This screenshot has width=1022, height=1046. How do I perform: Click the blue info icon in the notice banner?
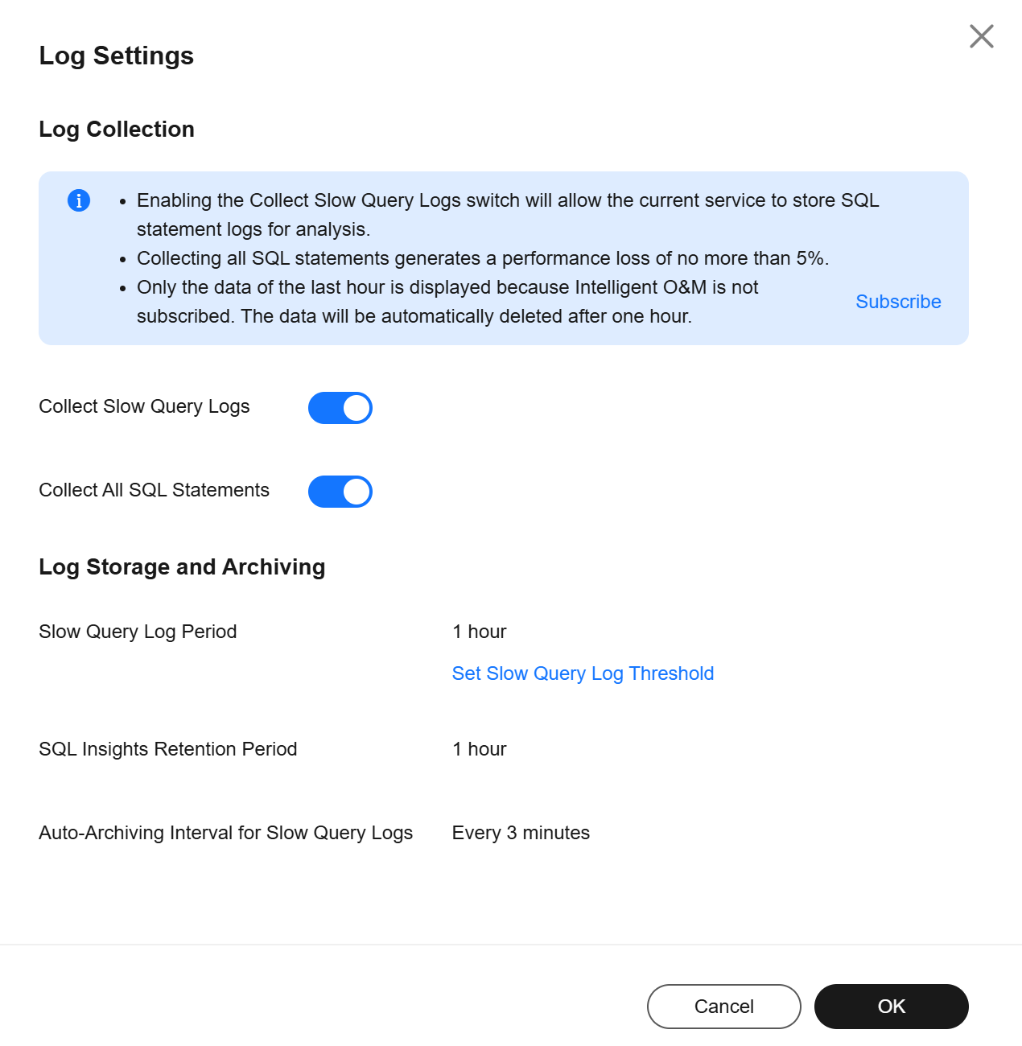point(79,200)
